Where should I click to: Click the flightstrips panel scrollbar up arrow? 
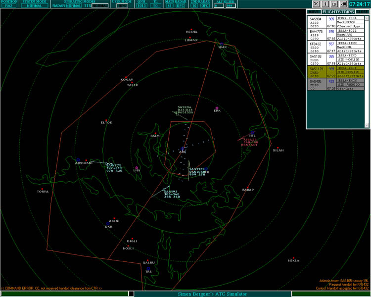(367, 18)
